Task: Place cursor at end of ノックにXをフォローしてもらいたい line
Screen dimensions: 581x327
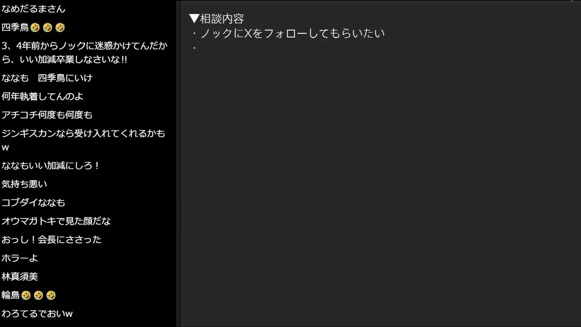Action: click(385, 33)
